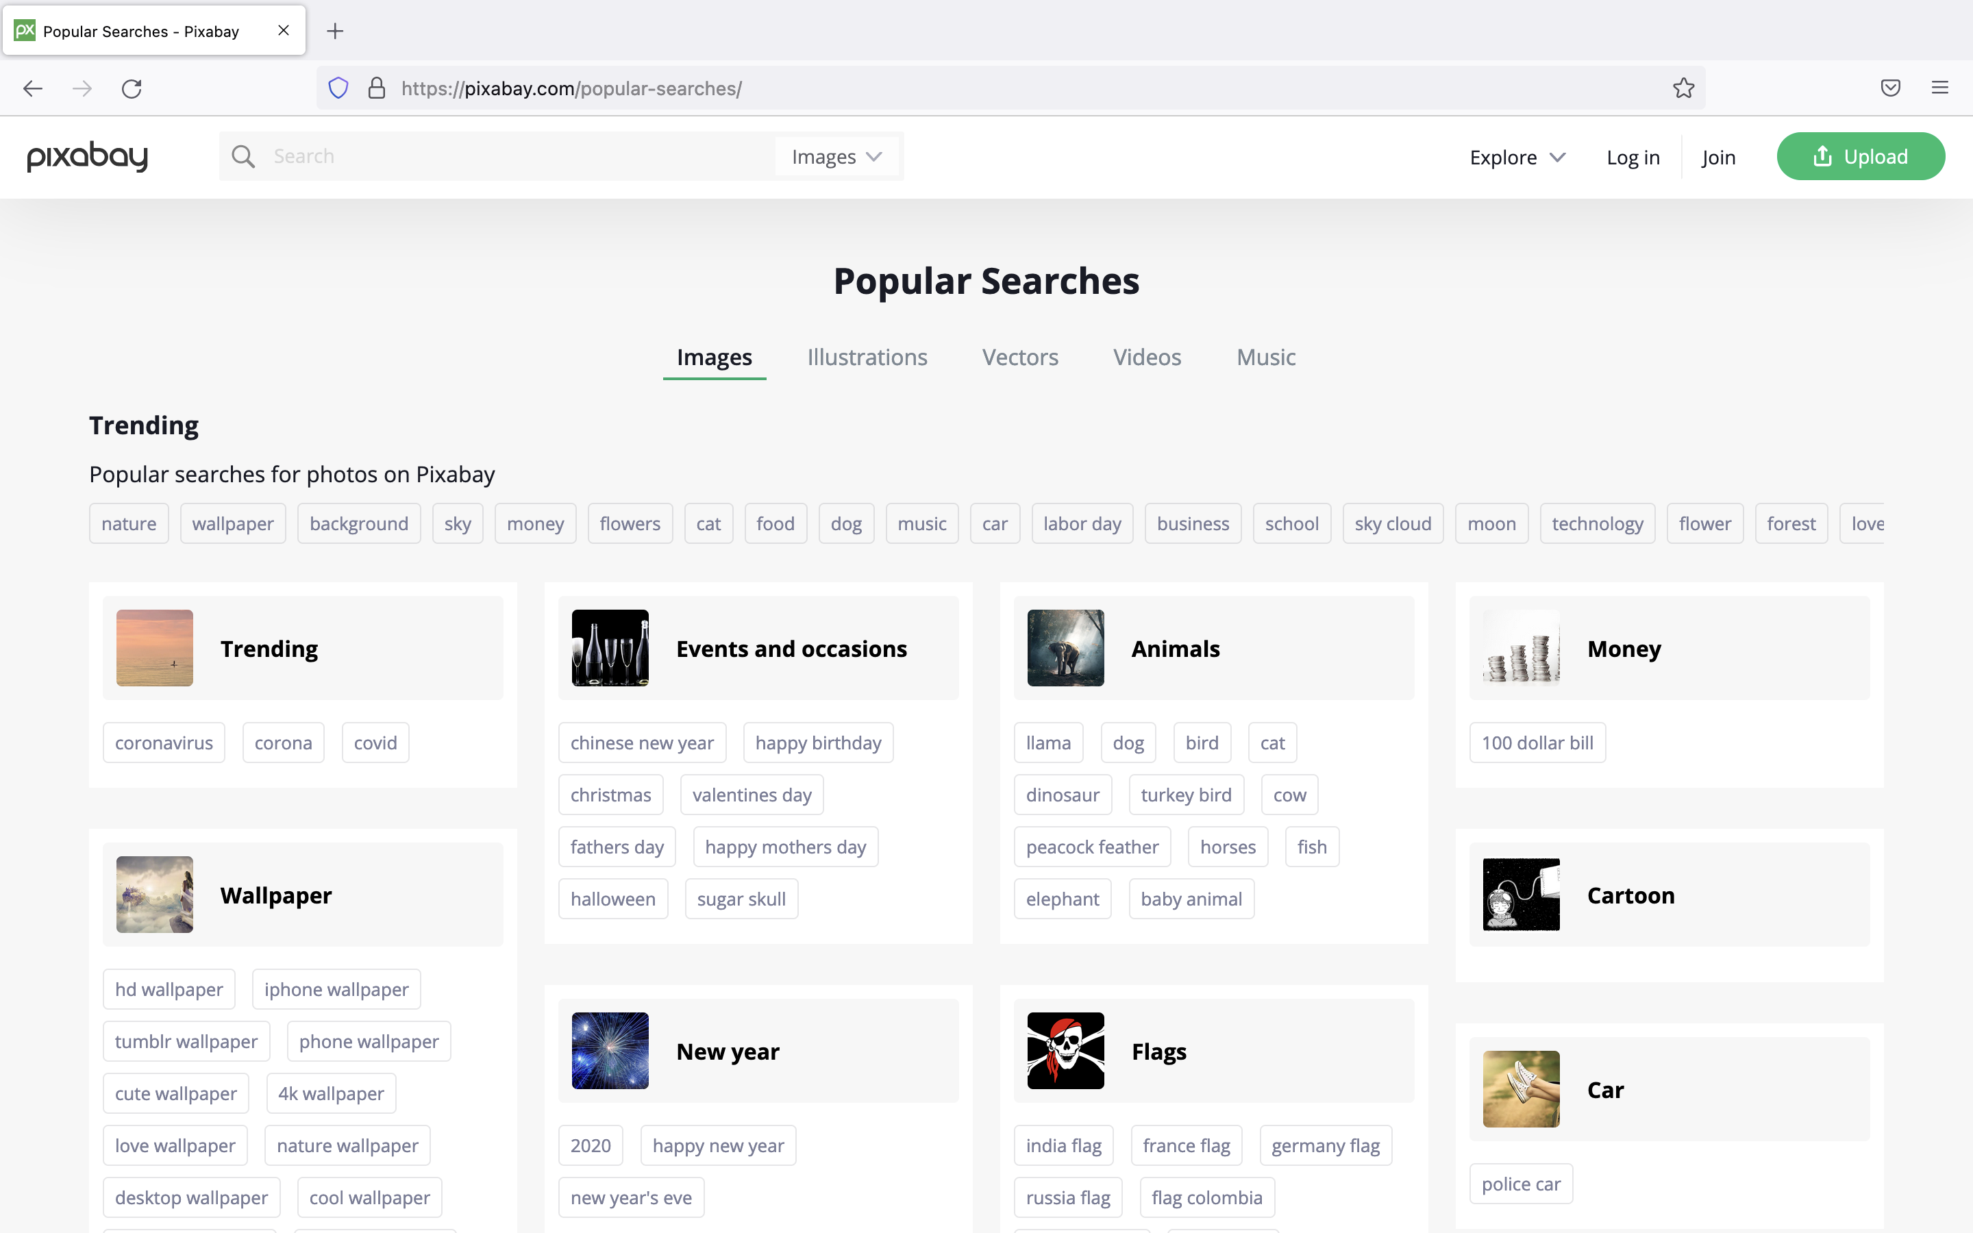
Task: Switch to the Videos tab
Action: 1146,357
